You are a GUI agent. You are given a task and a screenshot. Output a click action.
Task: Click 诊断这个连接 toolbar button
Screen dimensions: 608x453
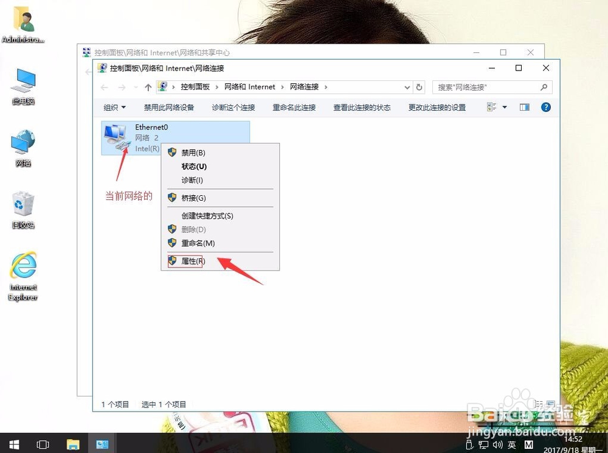[x=233, y=108]
